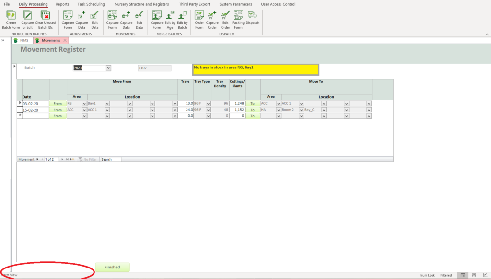Viewport: 491px width, 279px height.
Task: Launch the Dispatch truck icon
Action: pyautogui.click(x=252, y=19)
